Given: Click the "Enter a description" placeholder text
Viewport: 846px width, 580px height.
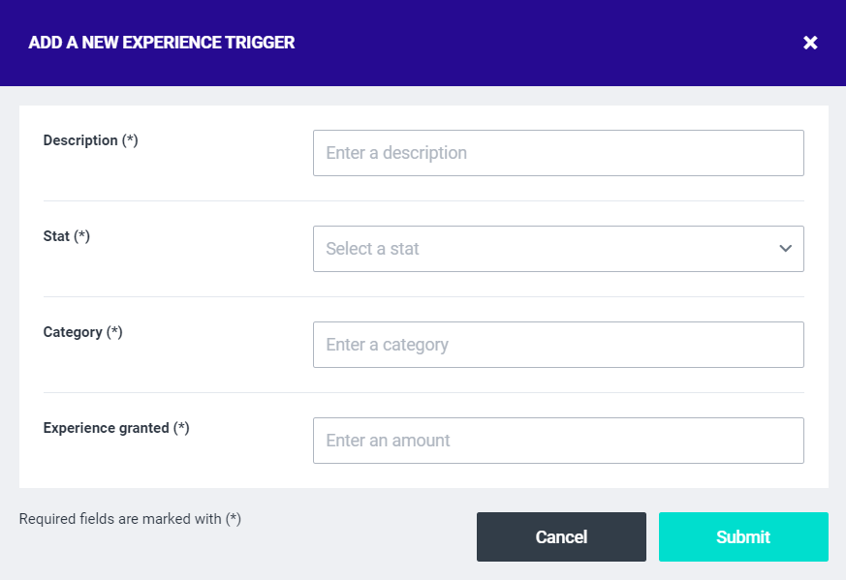Looking at the screenshot, I should 396,153.
